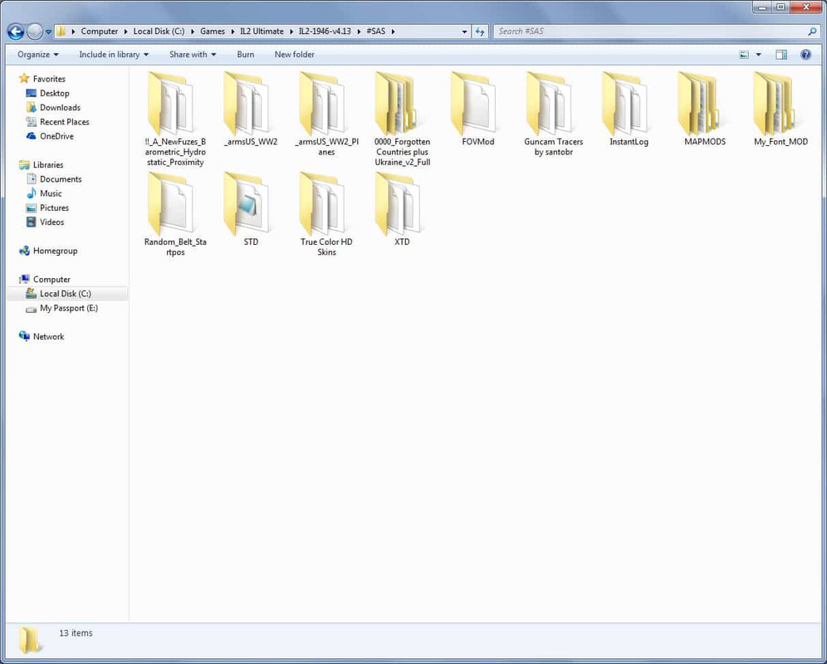The height and width of the screenshot is (664, 827).
Task: Go to Games in address breadcrumb
Action: click(213, 32)
